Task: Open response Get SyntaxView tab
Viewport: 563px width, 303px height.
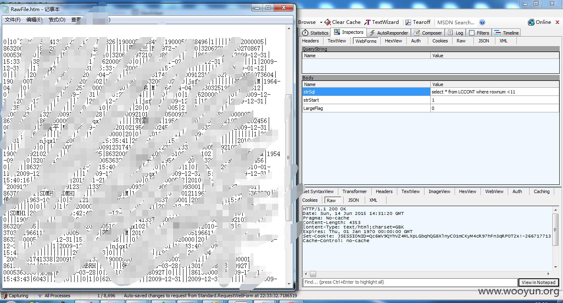Action: 318,191
